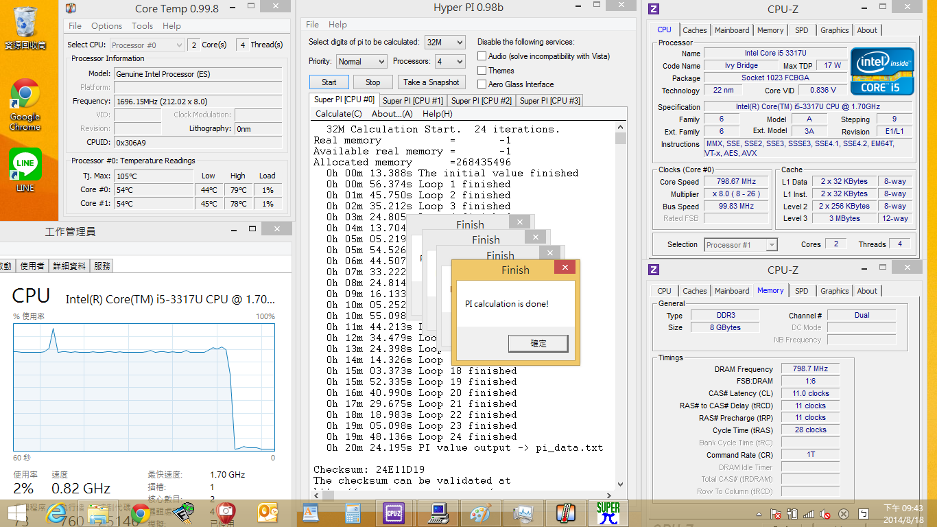Open Paint from the taskbar
This screenshot has width=937, height=527.
[481, 513]
